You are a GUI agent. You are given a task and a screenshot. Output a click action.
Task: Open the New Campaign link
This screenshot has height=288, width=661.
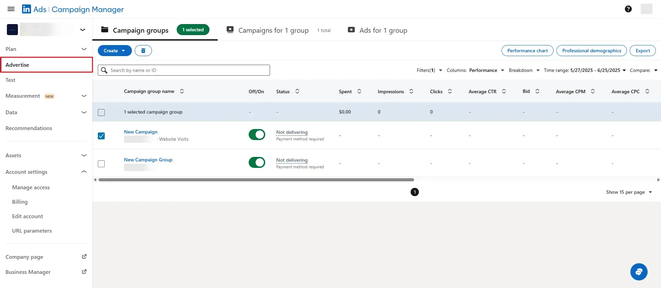[141, 132]
